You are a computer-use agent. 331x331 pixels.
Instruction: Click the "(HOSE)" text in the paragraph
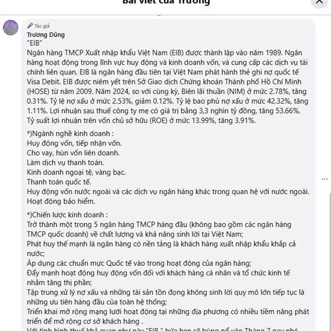[x=38, y=92]
